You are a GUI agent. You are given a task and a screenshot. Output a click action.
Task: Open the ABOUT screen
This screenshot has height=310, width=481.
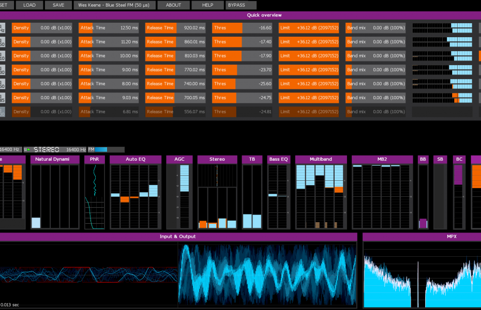173,5
